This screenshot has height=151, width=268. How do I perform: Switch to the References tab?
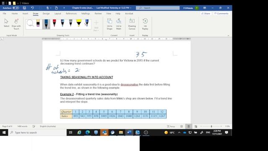71,13
